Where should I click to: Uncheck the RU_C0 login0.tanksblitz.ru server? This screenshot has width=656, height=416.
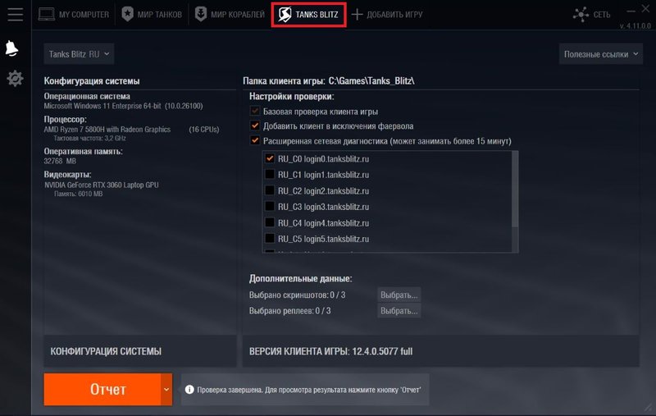(x=270, y=159)
